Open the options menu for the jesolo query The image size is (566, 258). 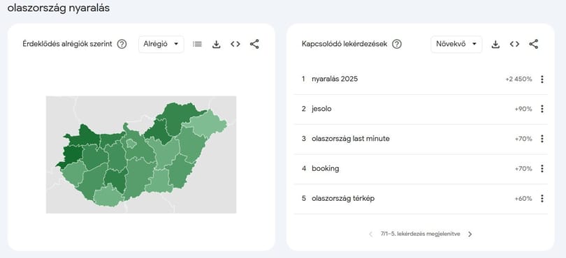[542, 109]
